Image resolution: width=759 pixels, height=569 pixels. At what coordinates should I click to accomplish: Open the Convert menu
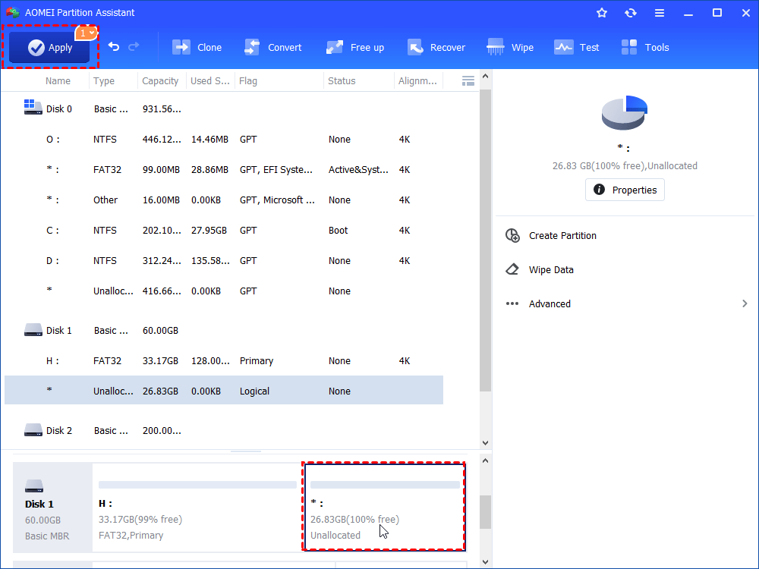click(x=272, y=47)
